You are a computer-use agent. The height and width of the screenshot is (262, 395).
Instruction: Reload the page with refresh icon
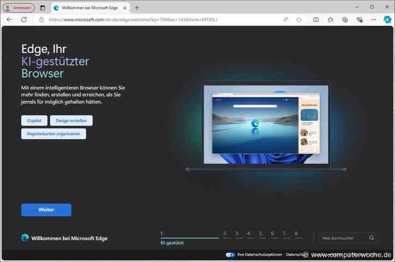(24, 20)
